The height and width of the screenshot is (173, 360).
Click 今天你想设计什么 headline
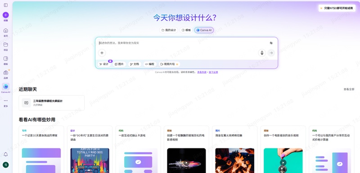[185, 17]
